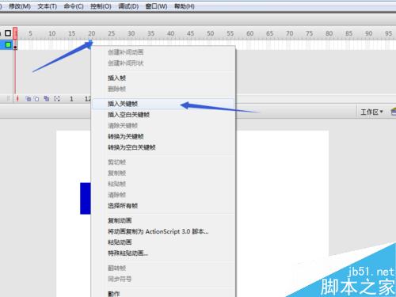Screen dimensions: 396x297
Task: Toggle the edit multiple frames button
Action: click(47, 99)
